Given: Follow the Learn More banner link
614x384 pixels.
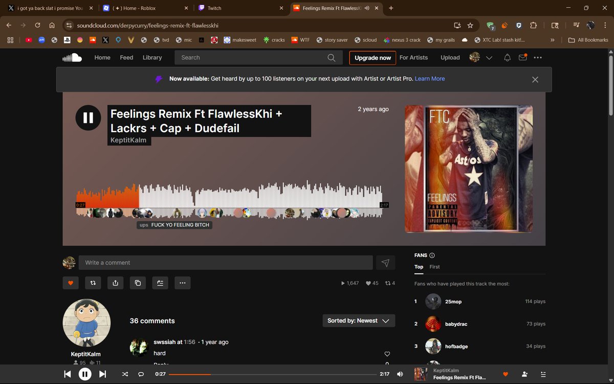Looking at the screenshot, I should coord(430,79).
